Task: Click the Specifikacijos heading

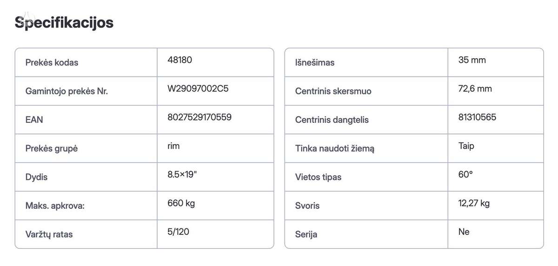Action: coord(64,22)
